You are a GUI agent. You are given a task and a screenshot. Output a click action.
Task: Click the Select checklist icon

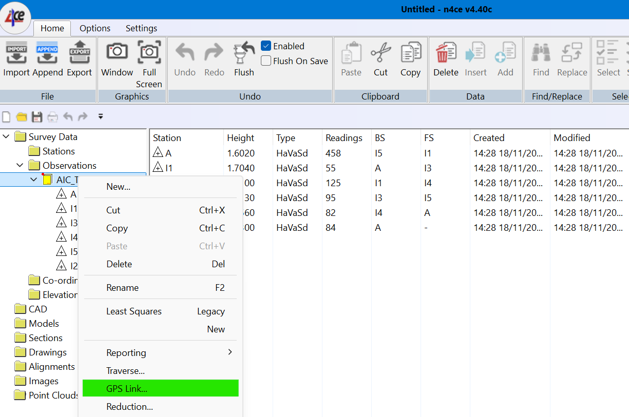(607, 52)
